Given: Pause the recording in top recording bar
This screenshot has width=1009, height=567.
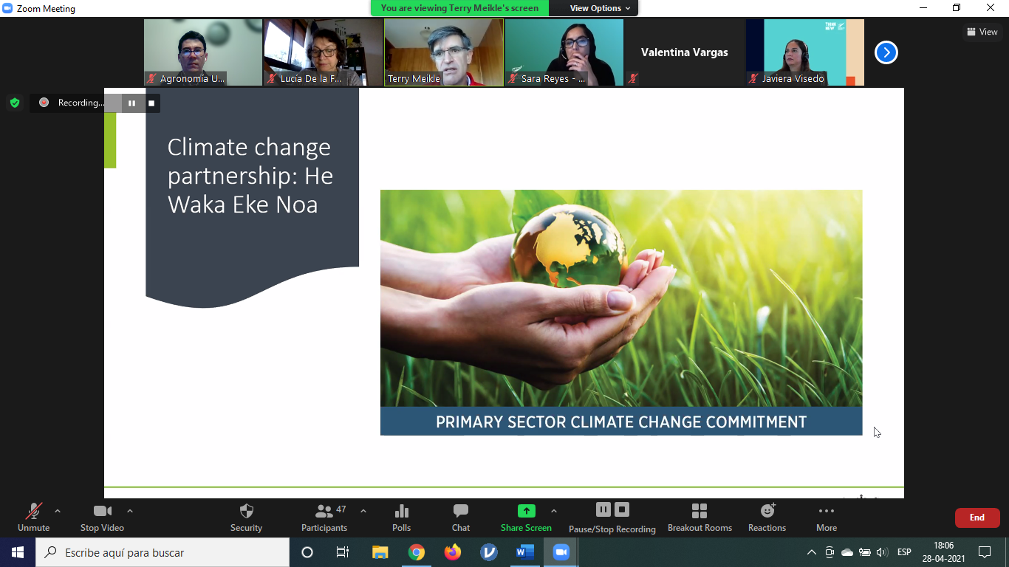Looking at the screenshot, I should tap(131, 103).
